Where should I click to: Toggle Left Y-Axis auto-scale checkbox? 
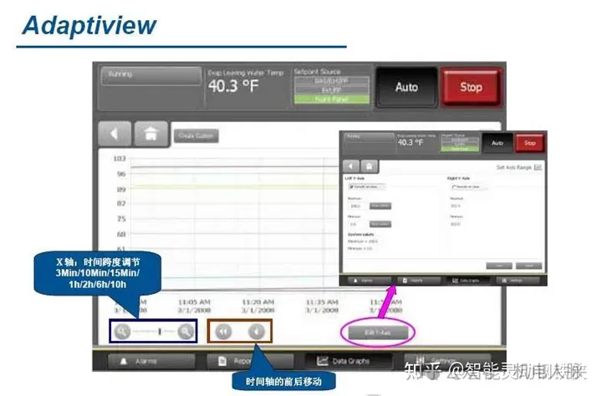(x=349, y=187)
